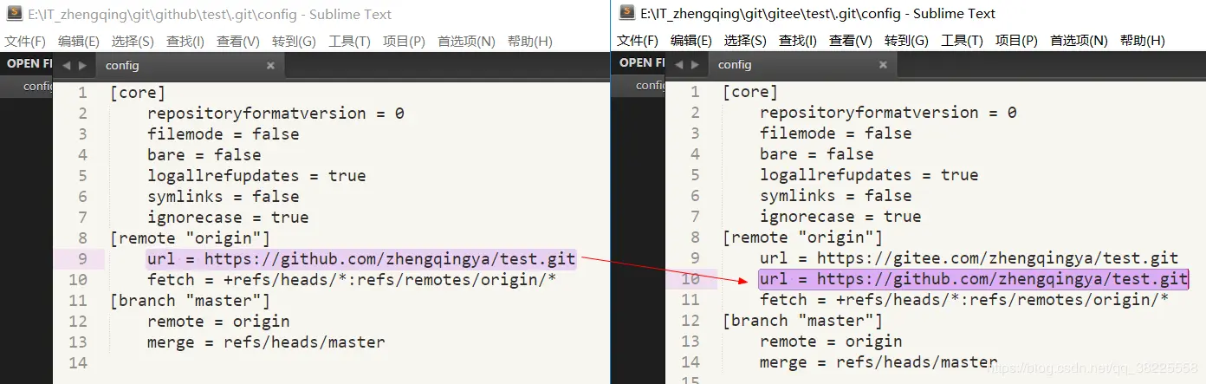Viewport: 1206px width, 384px height.
Task: Click ignorecase = true in gitee window
Action: coord(840,217)
